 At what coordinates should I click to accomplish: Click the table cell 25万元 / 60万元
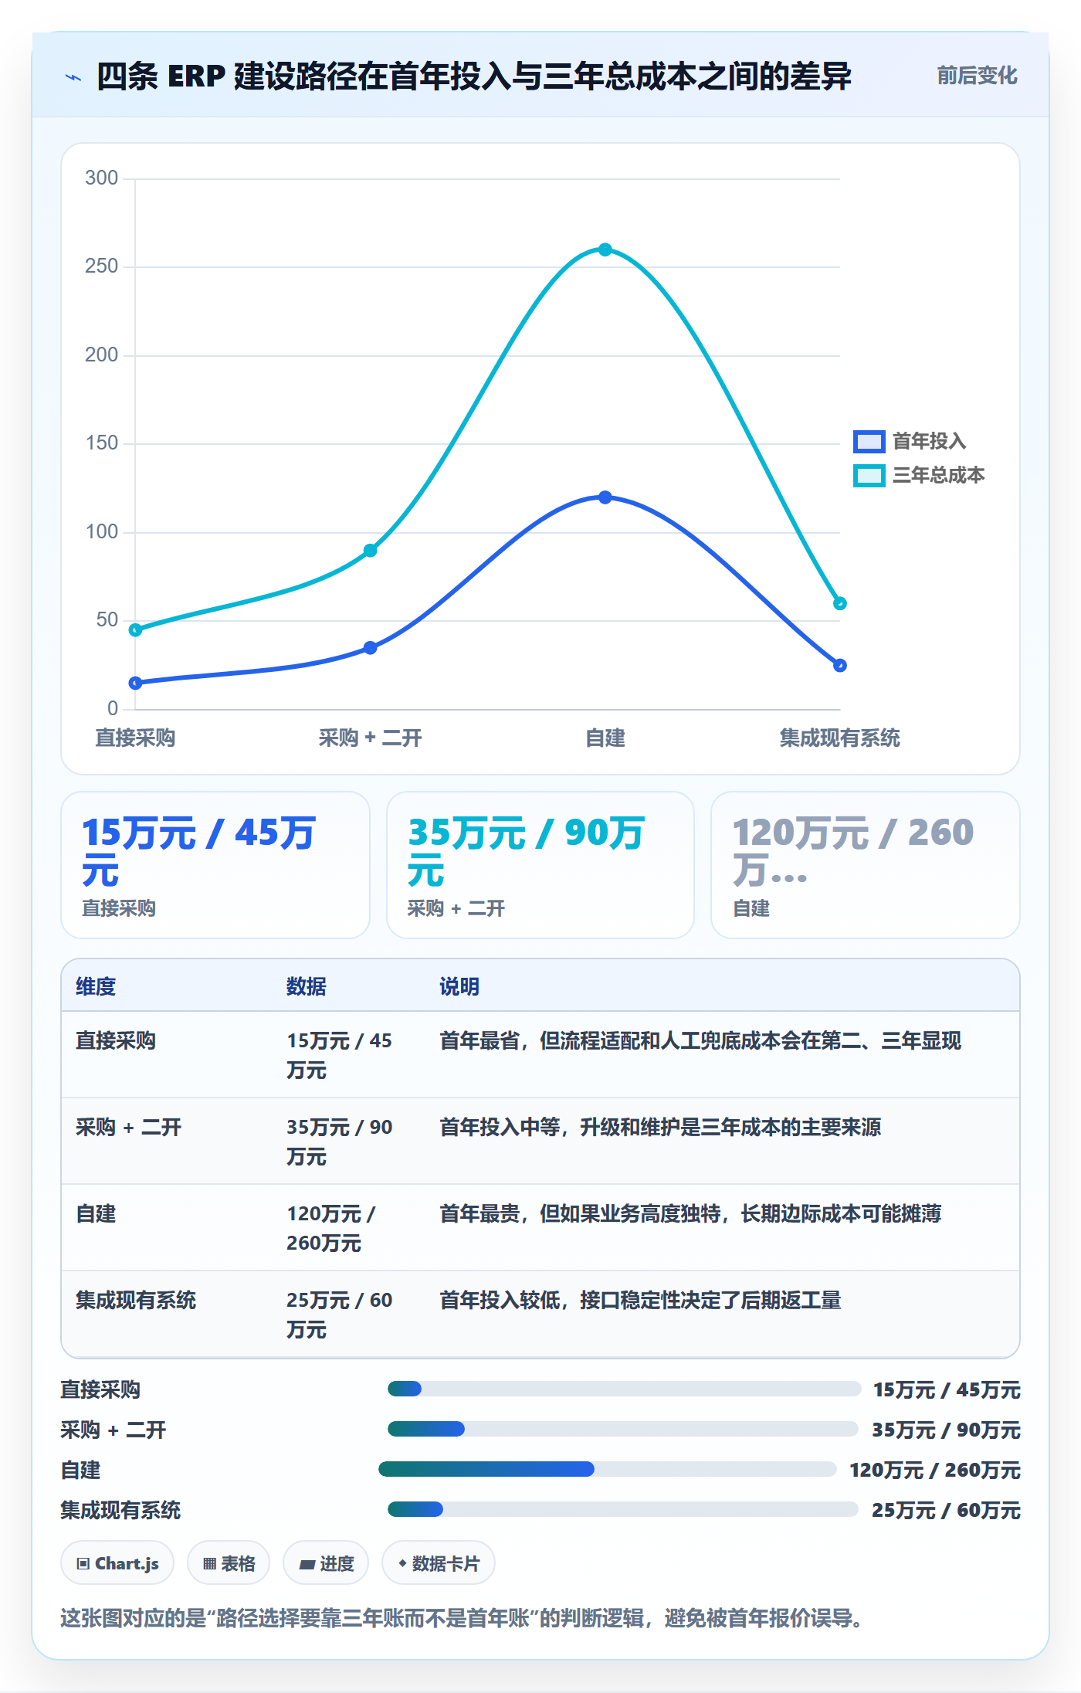click(340, 1315)
